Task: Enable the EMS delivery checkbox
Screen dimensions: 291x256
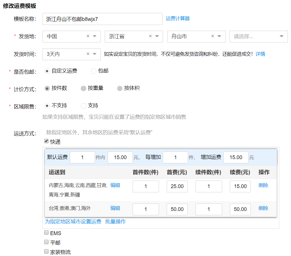Action: pos(46,232)
